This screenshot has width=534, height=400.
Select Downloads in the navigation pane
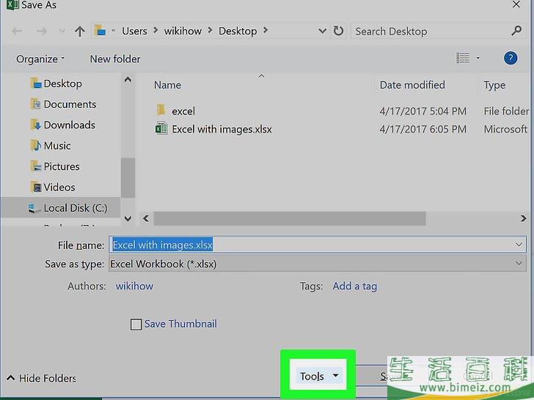69,125
